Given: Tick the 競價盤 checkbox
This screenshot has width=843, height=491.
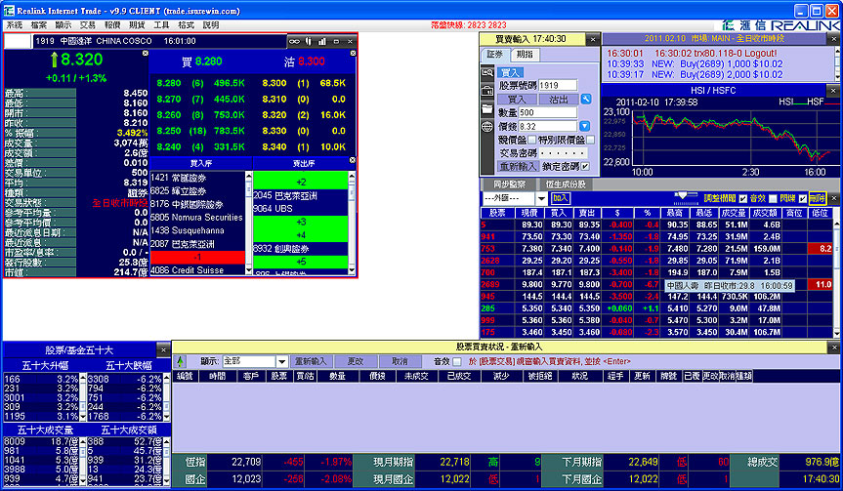Looking at the screenshot, I should point(531,140).
